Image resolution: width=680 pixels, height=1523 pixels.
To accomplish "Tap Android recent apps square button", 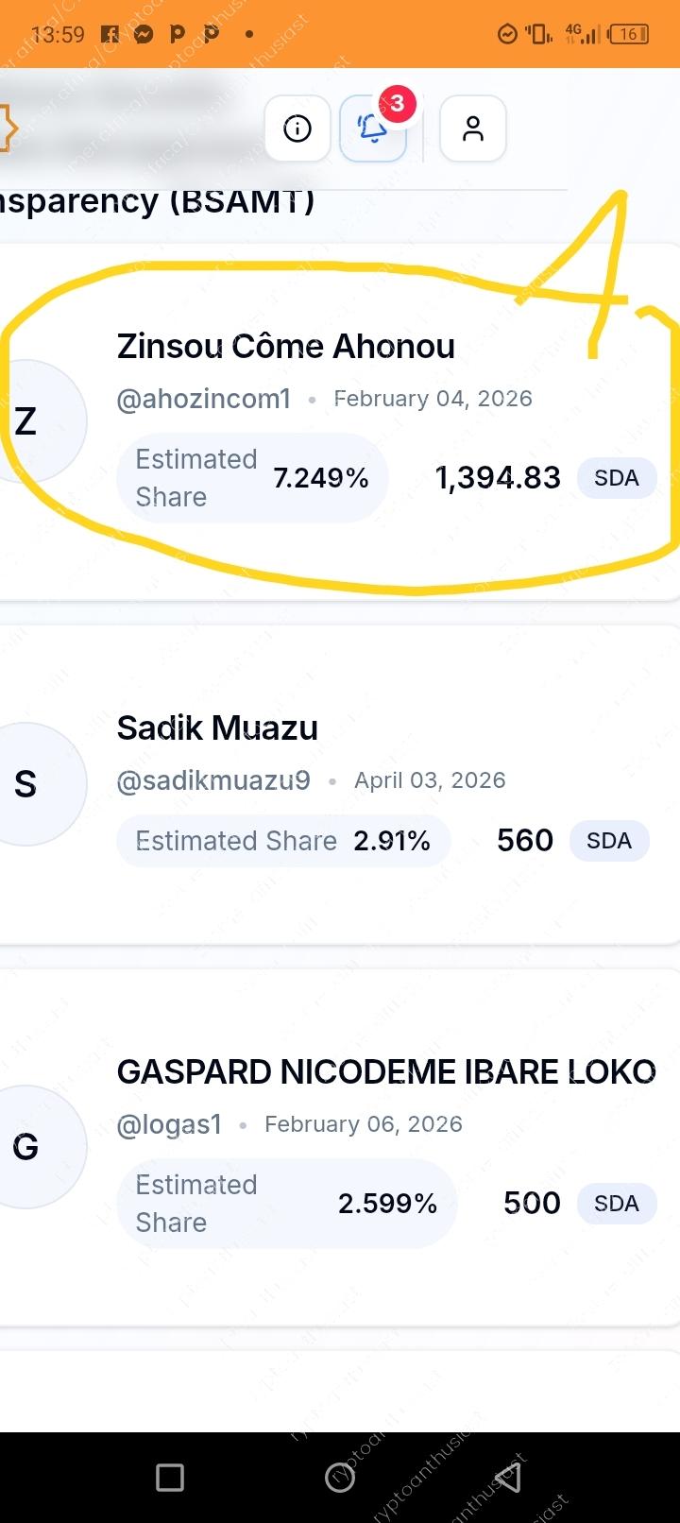I will (x=170, y=1478).
